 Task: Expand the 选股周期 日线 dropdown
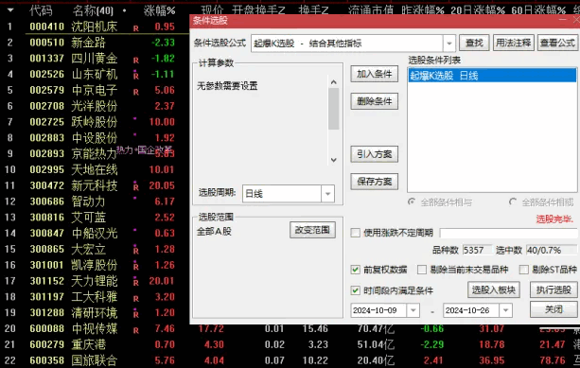(x=327, y=193)
